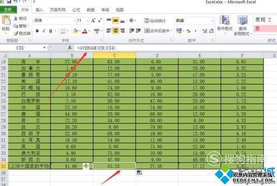Open the font size dropdown
277x186 pixels.
click(x=88, y=21)
